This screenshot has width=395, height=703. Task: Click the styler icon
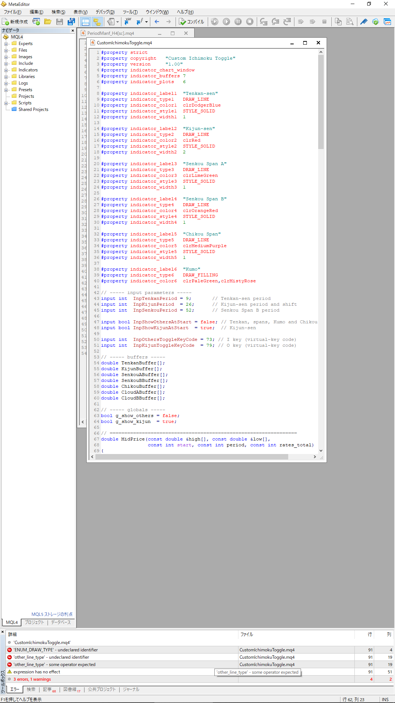point(110,22)
